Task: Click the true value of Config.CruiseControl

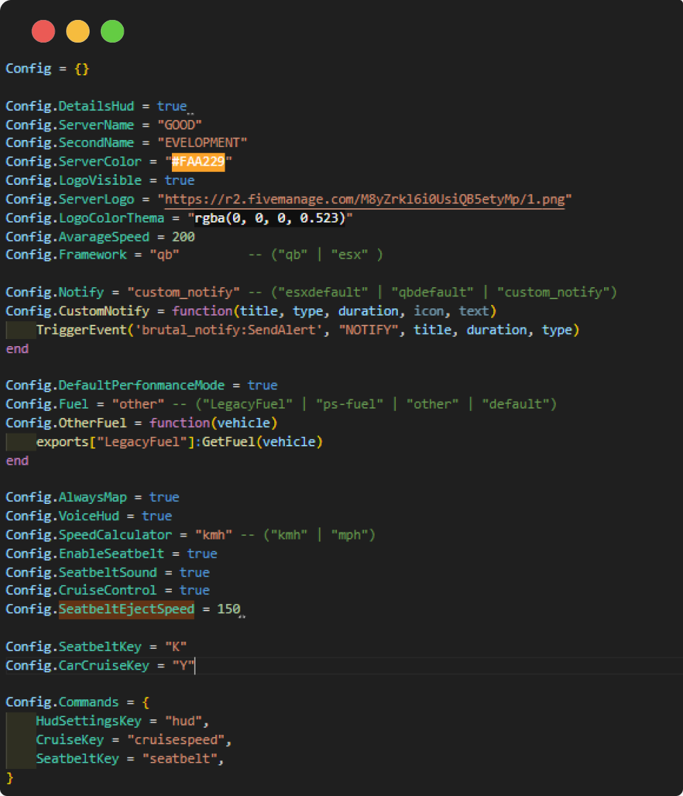Action: [194, 591]
